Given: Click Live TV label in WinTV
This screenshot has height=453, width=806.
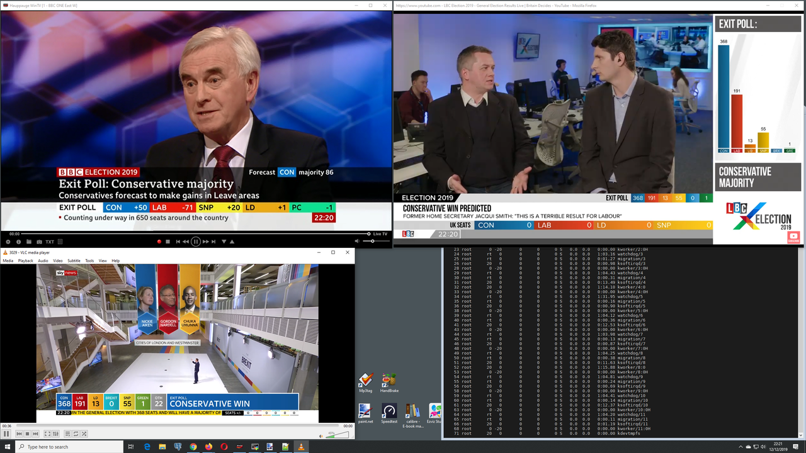Looking at the screenshot, I should 380,234.
